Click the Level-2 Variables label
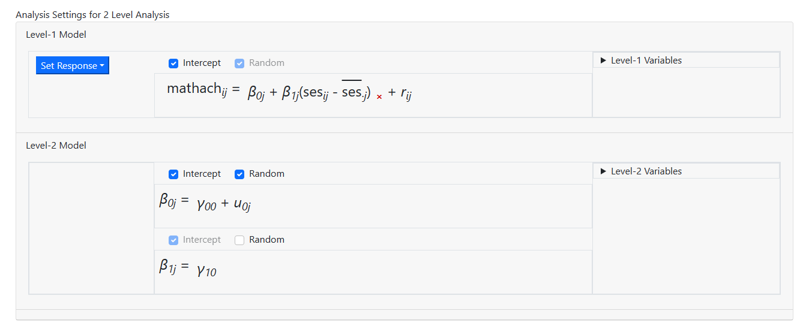Viewport: 806px width, 329px height. 646,171
